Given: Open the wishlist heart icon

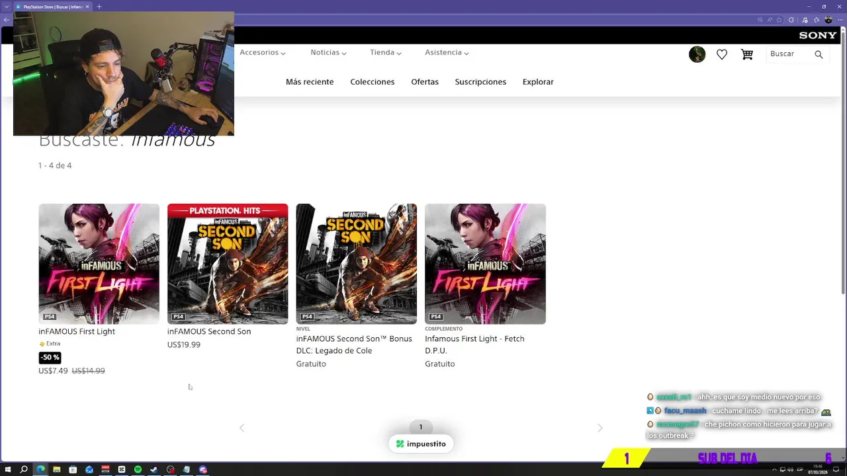Looking at the screenshot, I should (722, 54).
